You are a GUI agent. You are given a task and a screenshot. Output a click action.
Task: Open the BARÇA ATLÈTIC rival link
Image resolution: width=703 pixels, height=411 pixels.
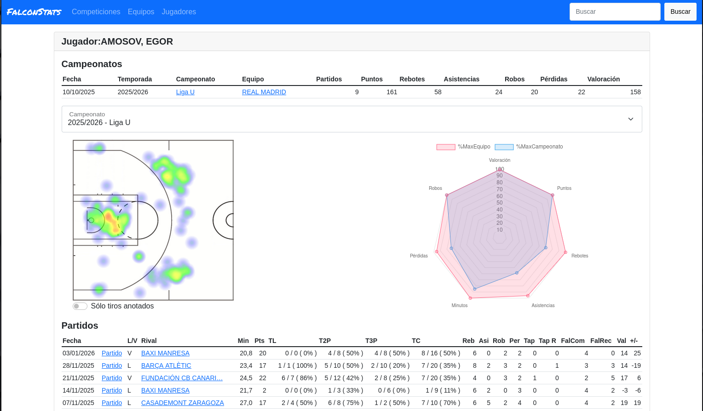coord(166,365)
